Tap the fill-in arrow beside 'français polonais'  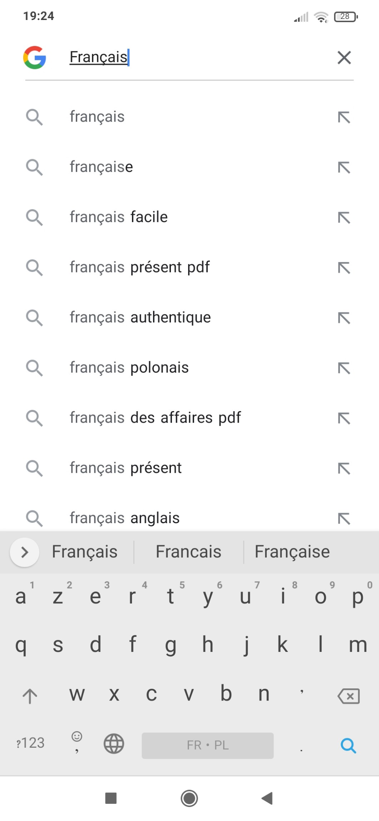(x=344, y=368)
